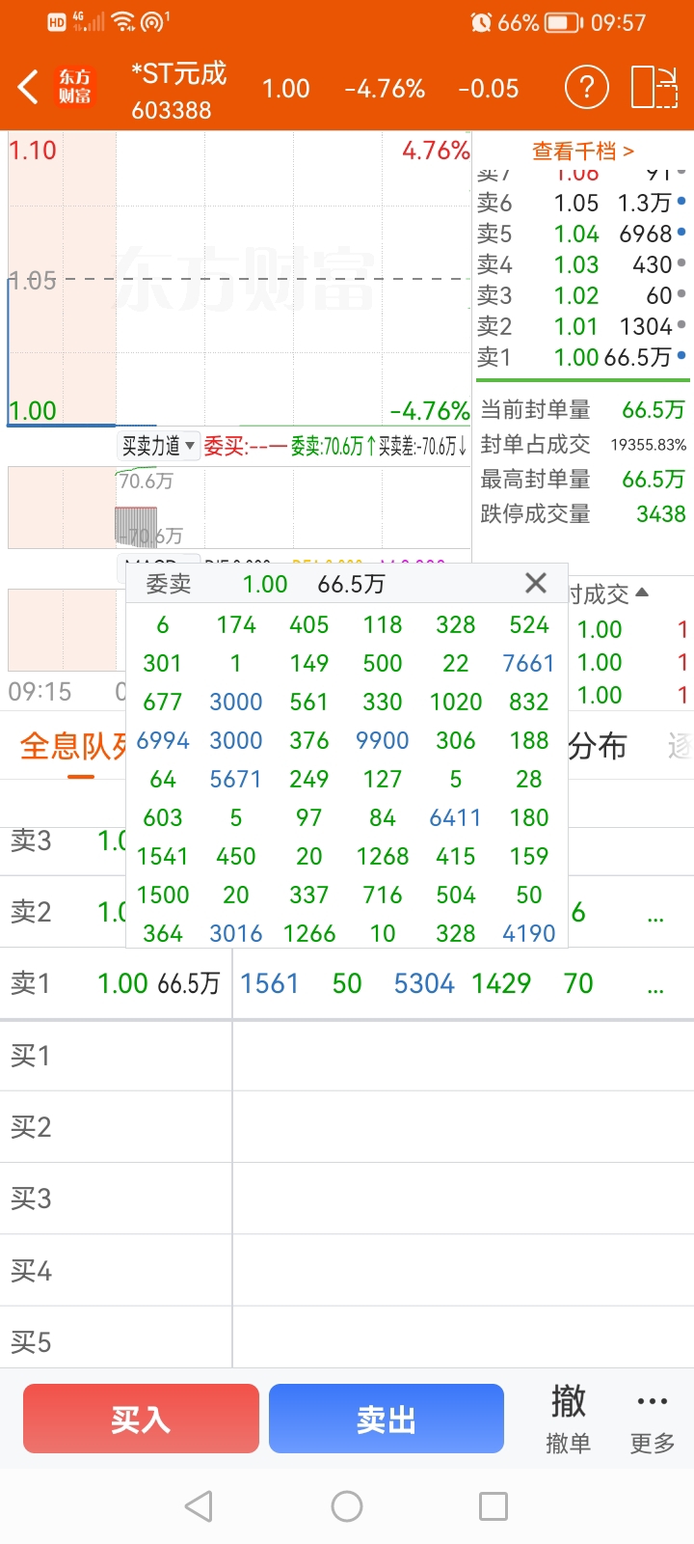Tap Android back navigation button

click(x=199, y=1506)
